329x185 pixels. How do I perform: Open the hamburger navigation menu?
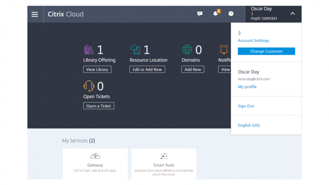(35, 14)
